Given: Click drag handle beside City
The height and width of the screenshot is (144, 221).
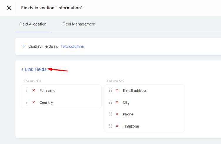Looking at the screenshot, I should point(110,102).
